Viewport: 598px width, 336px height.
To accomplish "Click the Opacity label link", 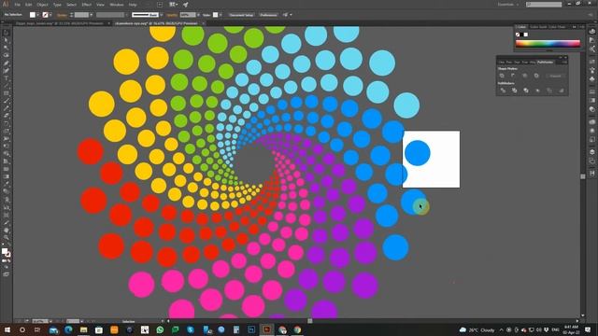I will click(x=172, y=15).
